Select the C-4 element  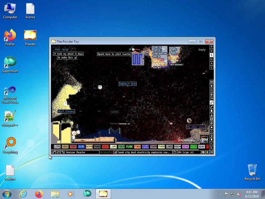(x=185, y=147)
